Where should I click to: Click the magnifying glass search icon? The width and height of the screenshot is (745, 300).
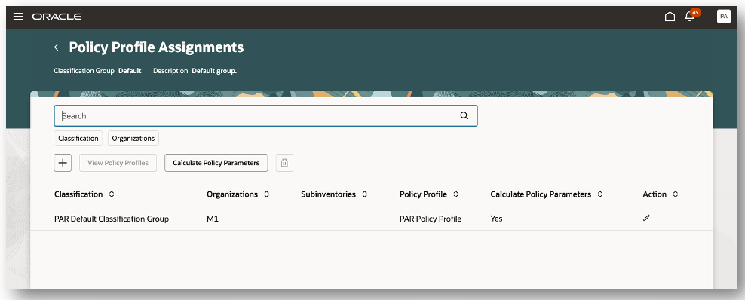[x=464, y=116]
